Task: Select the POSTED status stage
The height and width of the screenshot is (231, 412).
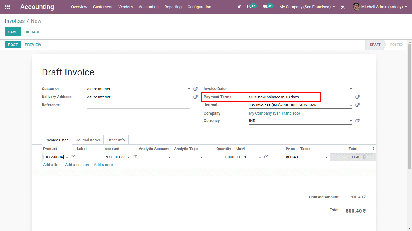Action: [396, 45]
